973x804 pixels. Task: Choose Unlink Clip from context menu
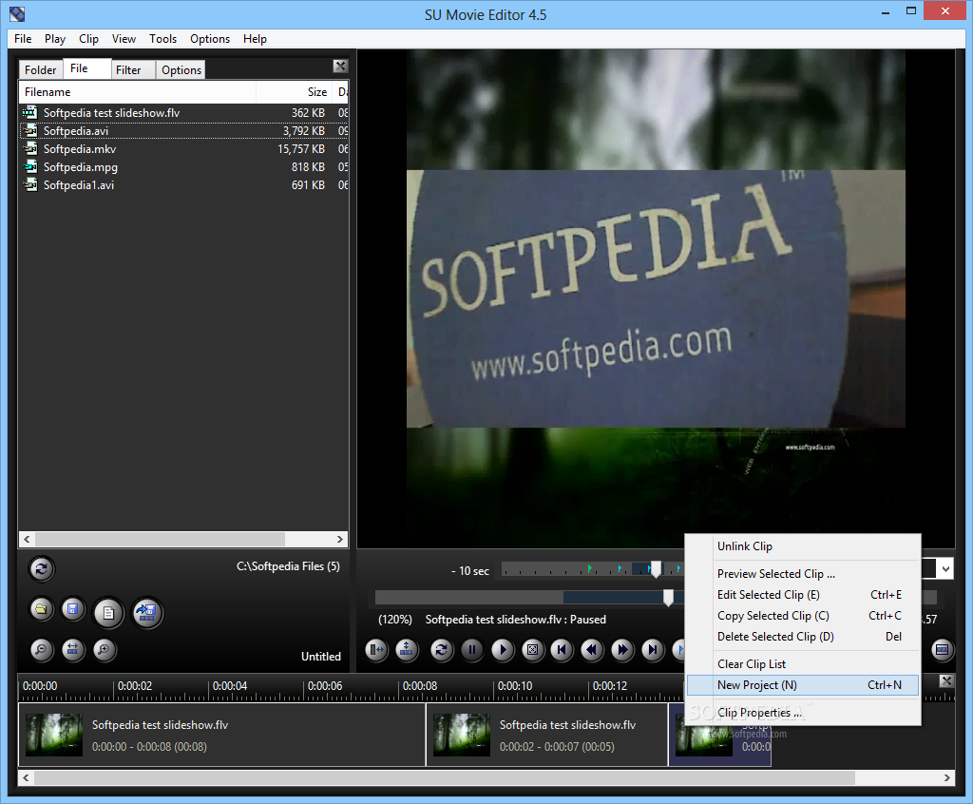click(803, 546)
